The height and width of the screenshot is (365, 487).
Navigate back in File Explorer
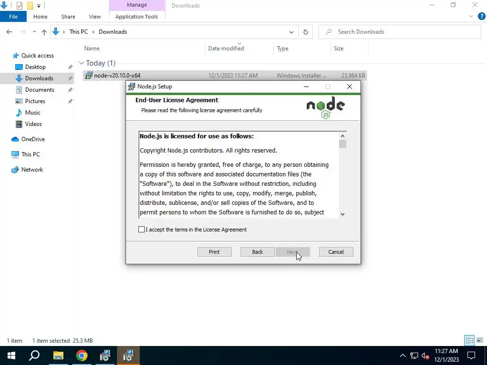[9, 32]
